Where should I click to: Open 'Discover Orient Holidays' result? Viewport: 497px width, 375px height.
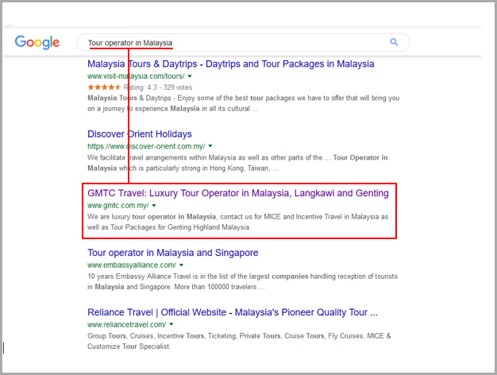tap(140, 134)
